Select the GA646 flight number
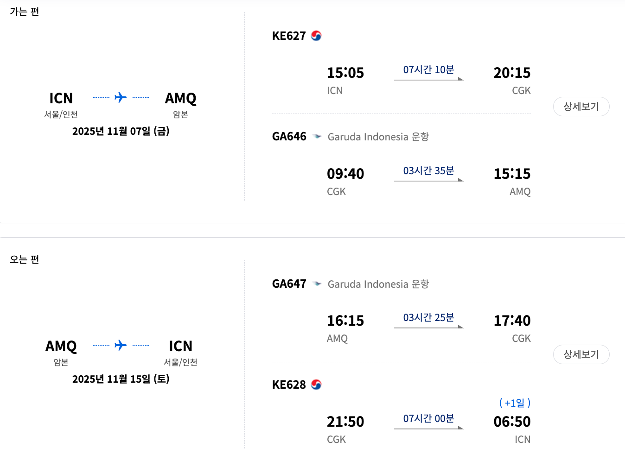Image resolution: width=625 pixels, height=467 pixels. click(x=289, y=136)
